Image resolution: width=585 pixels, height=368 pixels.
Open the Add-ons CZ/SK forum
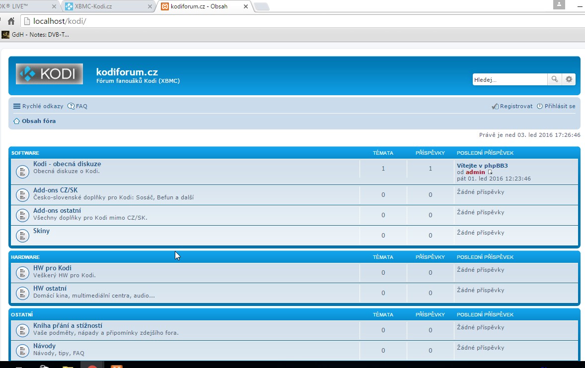point(55,190)
